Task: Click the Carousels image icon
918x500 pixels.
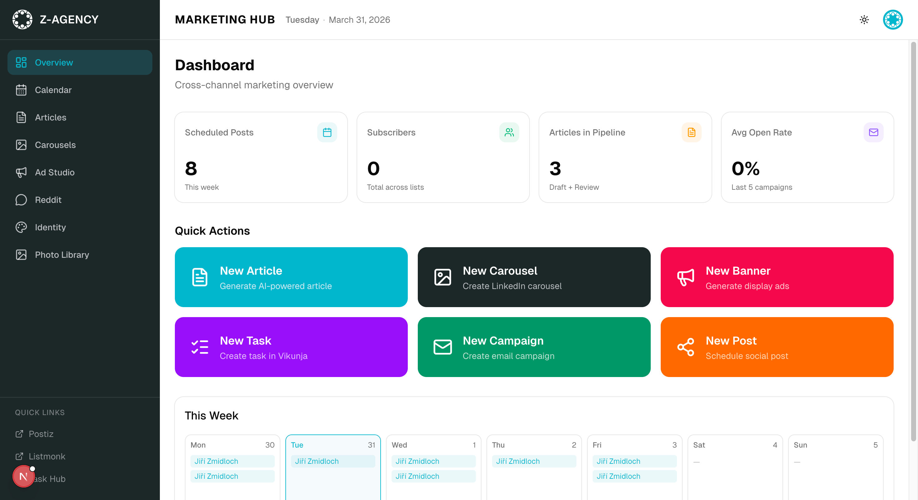Action: [21, 145]
